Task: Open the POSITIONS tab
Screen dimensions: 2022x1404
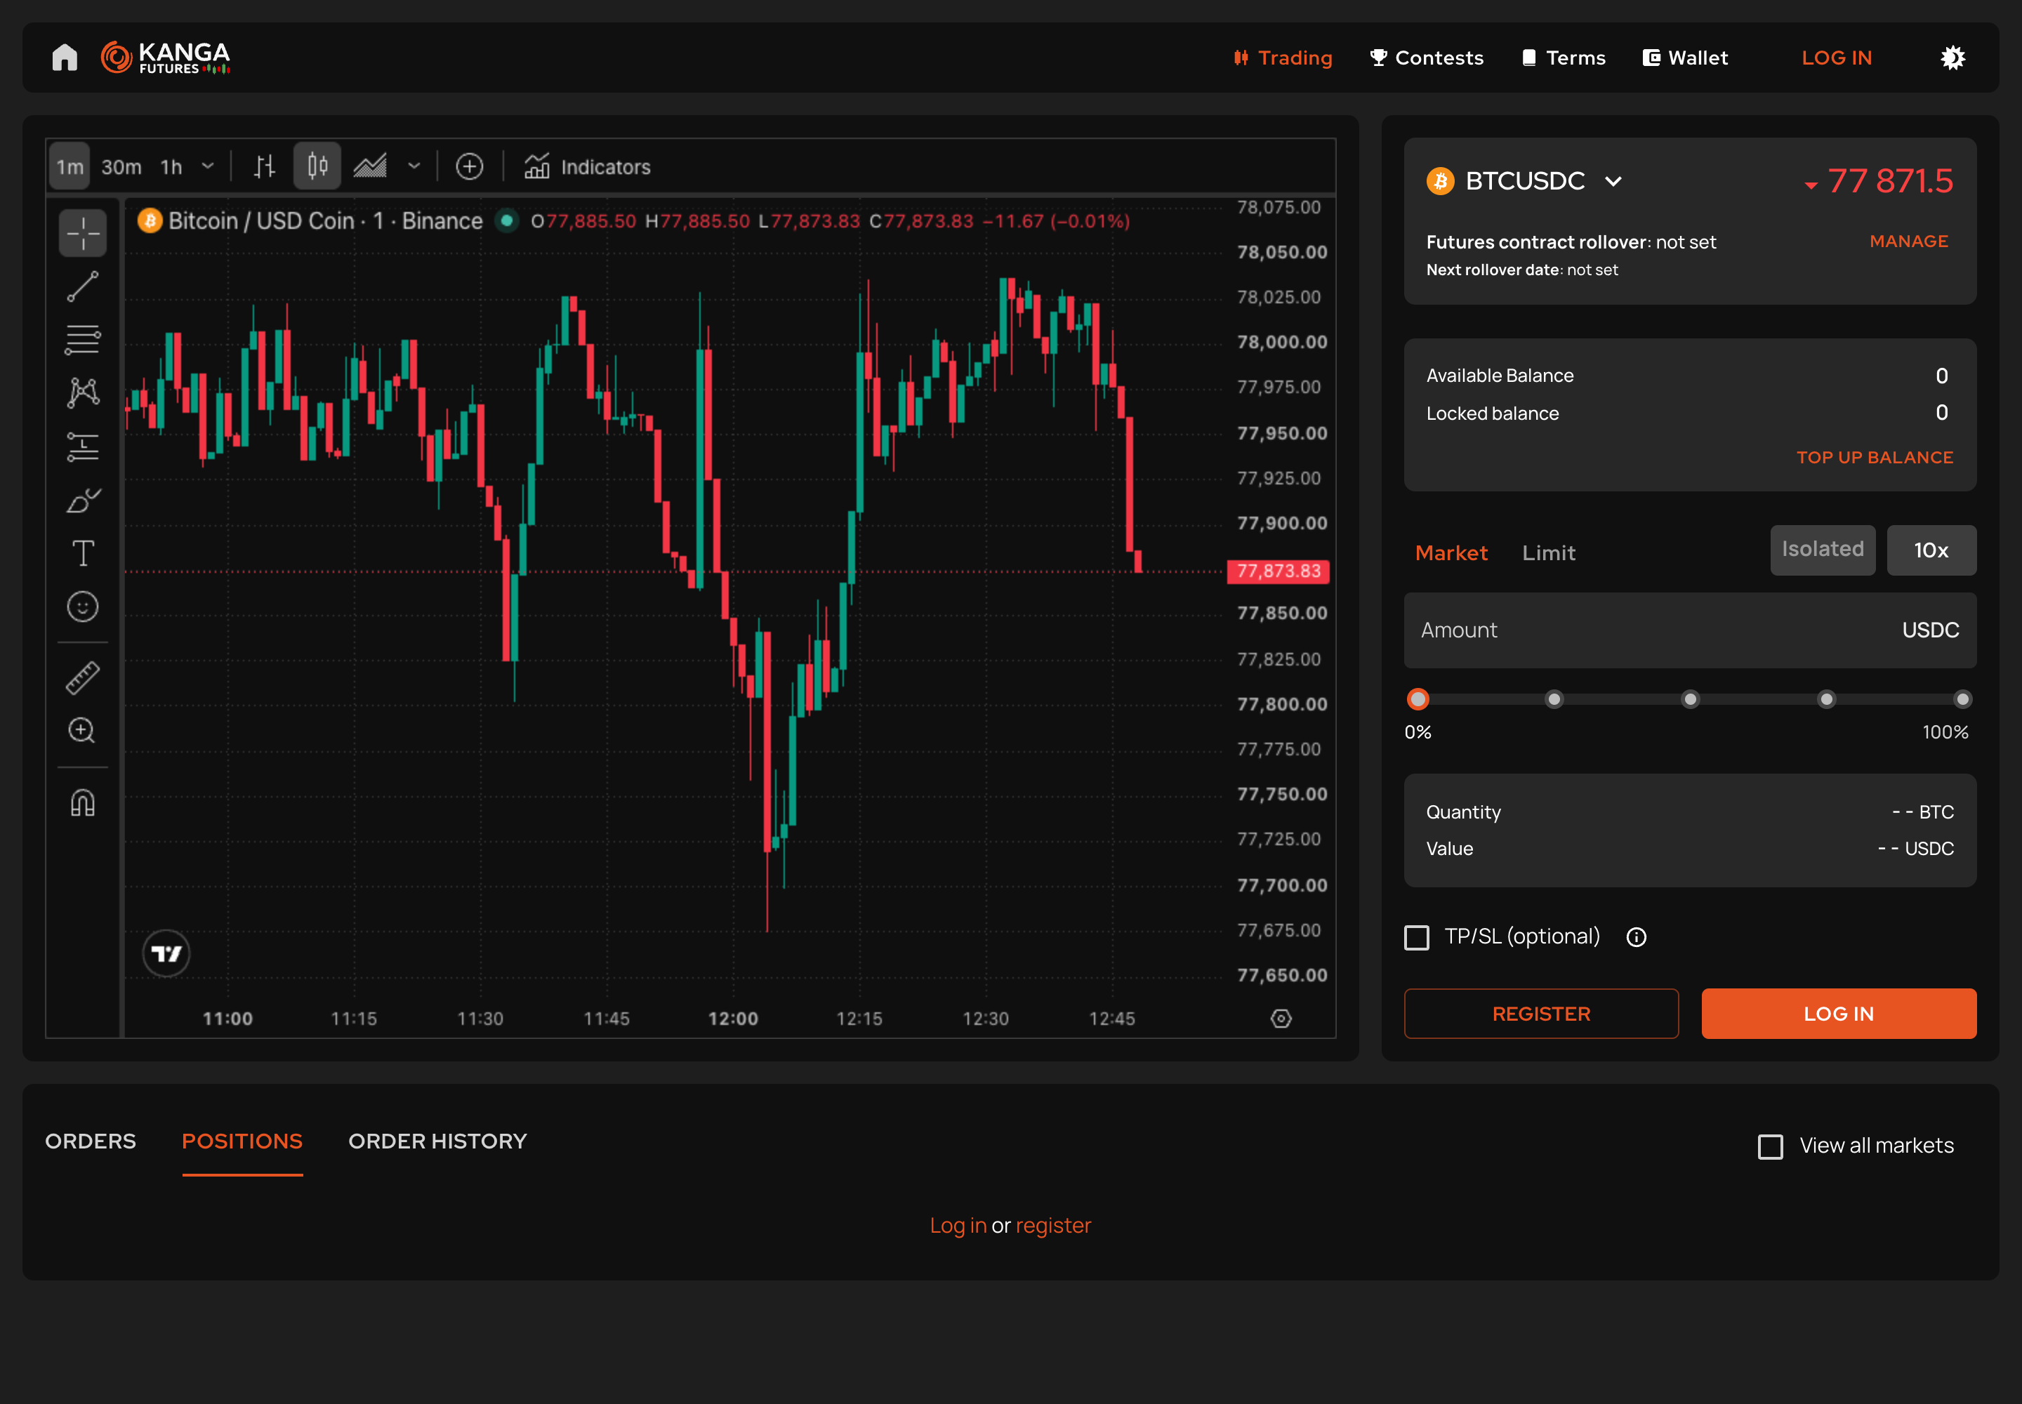Action: point(242,1142)
